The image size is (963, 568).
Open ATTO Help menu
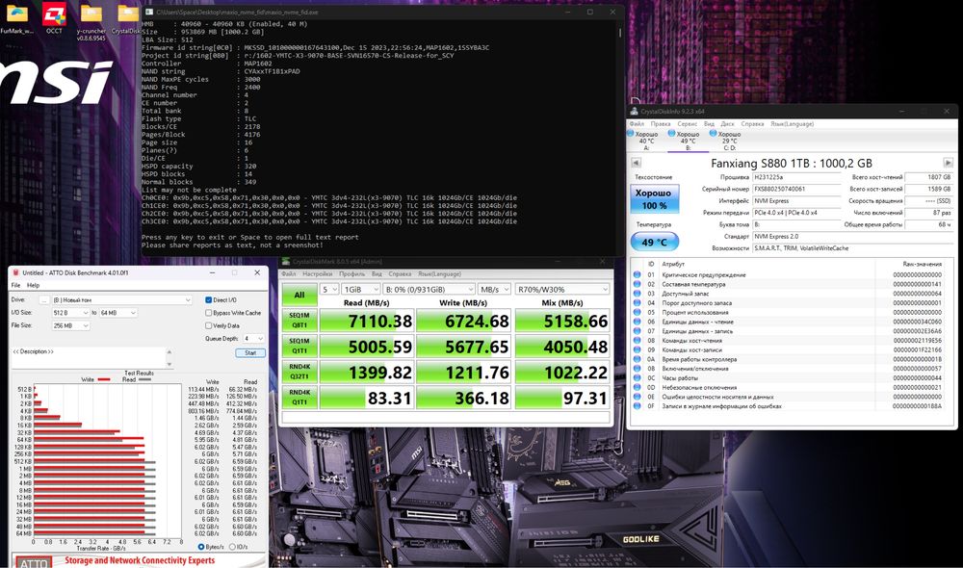point(33,286)
